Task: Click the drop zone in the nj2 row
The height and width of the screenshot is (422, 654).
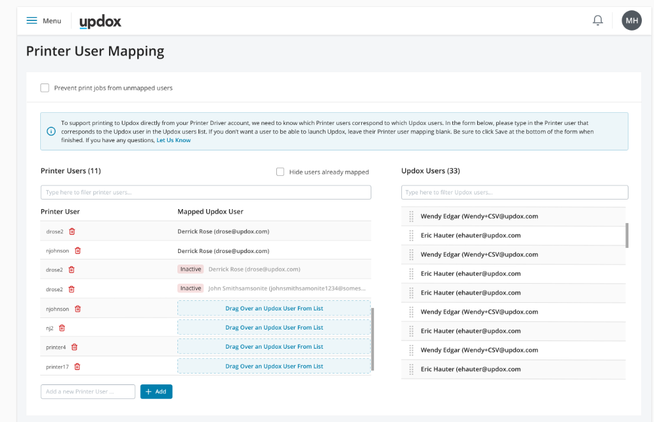Action: click(274, 328)
